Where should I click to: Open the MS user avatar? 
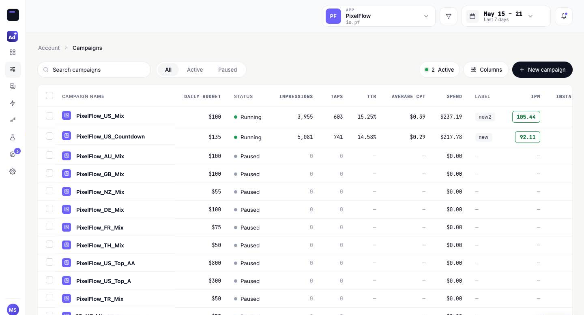(x=13, y=310)
